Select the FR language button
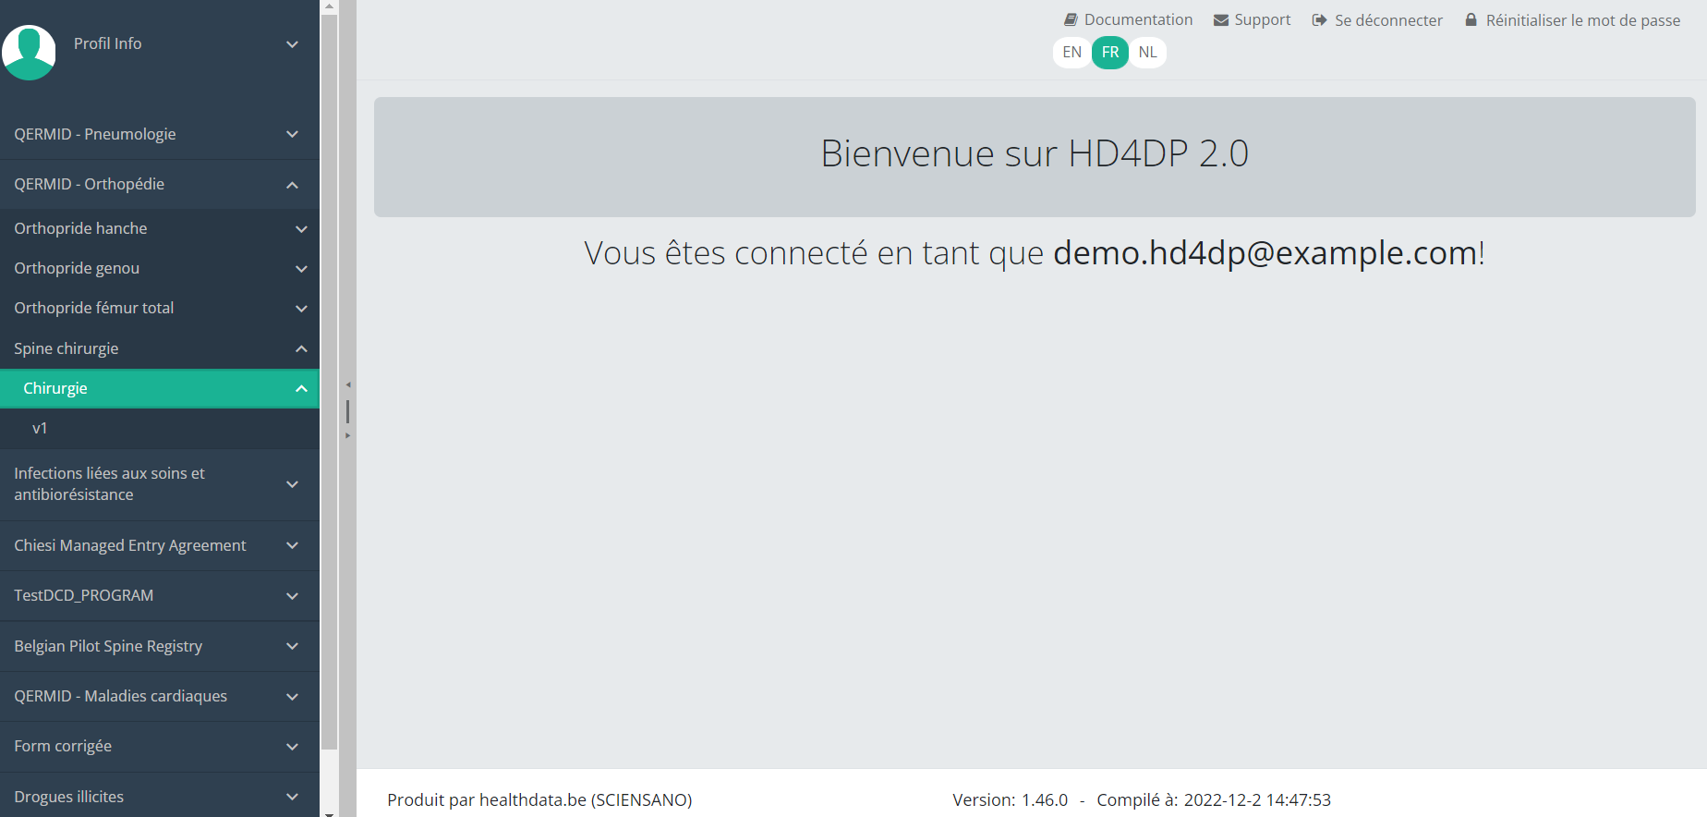 click(1110, 52)
